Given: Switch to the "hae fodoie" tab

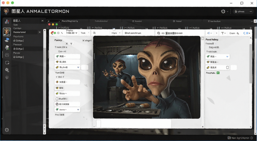Looking at the screenshot, I should click(x=214, y=21).
